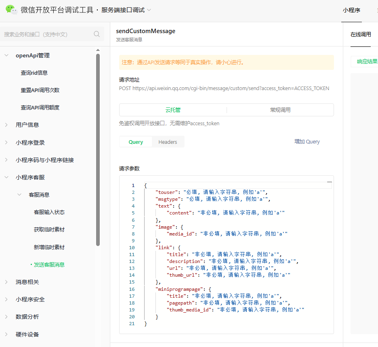Image resolution: width=378 pixels, height=347 pixels.
Task: Open 查询rid信息 API item
Action: pos(34,73)
